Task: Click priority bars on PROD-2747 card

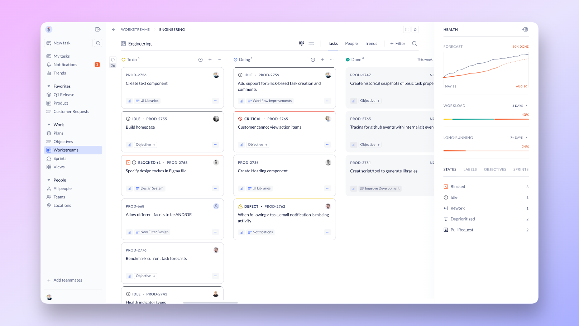Action: tap(354, 101)
